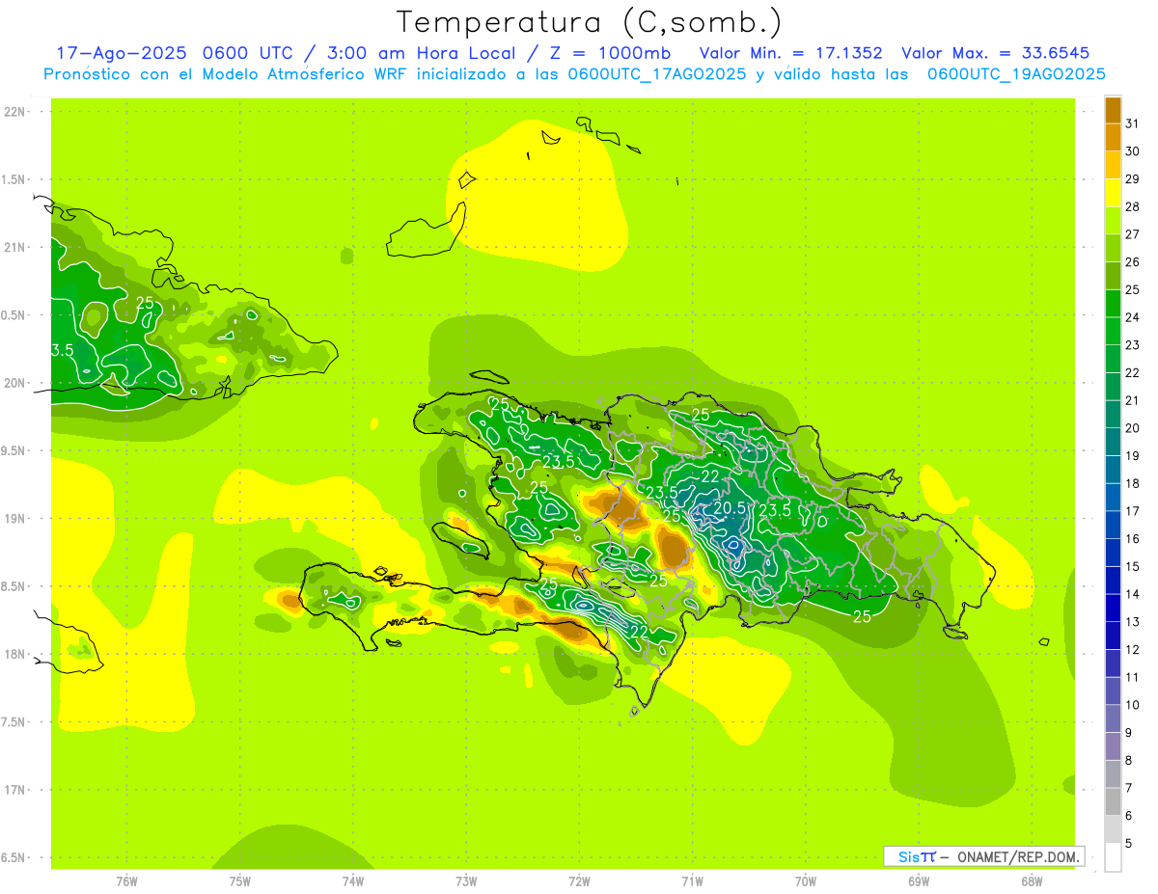This screenshot has width=1158, height=894.
Task: Click the "71W" longitude axis label
Action: pos(692,881)
